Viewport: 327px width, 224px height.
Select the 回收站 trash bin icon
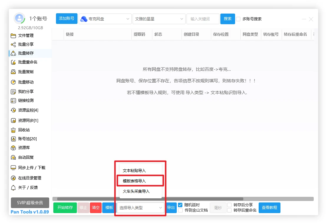coord(13,130)
